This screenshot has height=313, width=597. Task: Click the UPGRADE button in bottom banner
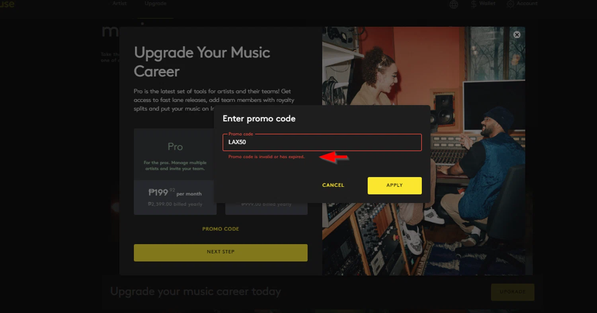coord(513,292)
